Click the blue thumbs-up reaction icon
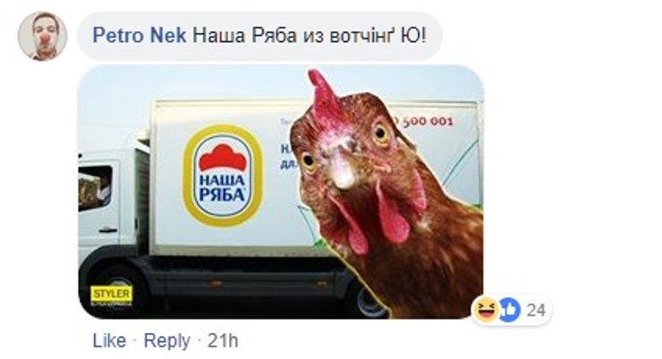 [507, 309]
